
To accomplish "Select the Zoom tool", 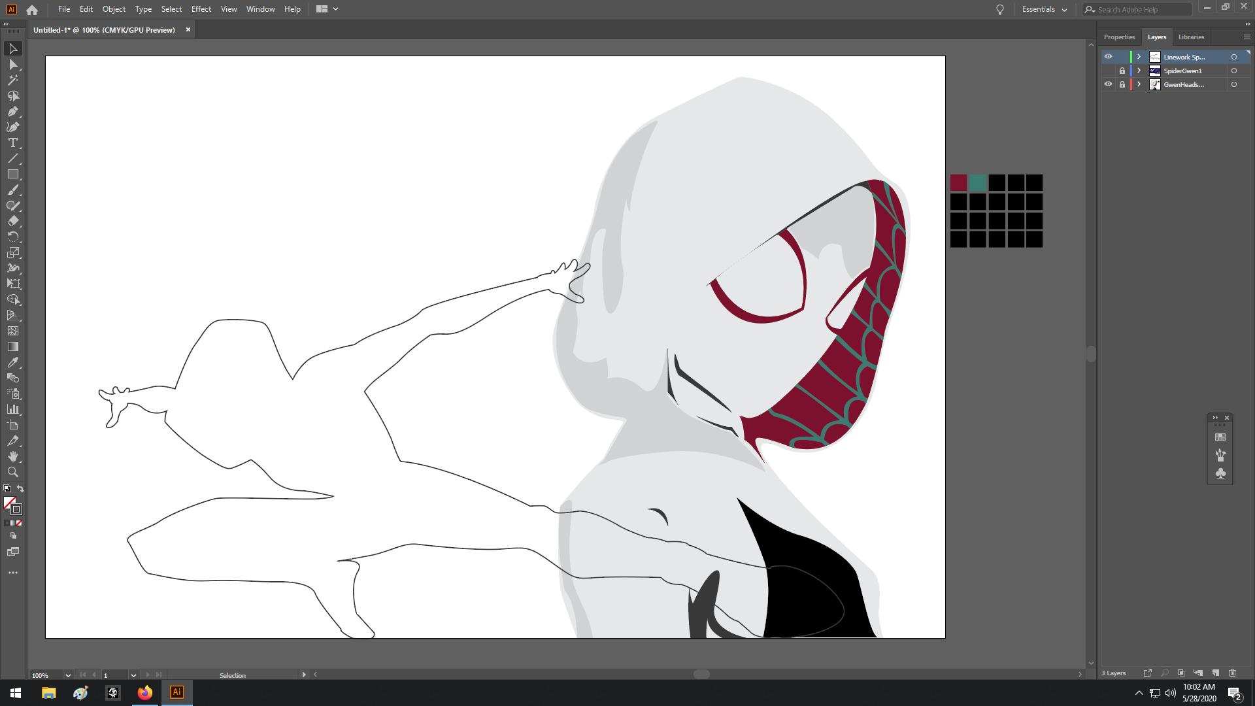I will [x=13, y=473].
